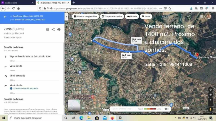Print the directions icon
Image resolution: width=216 pixels, height=121 pixels.
pos(59,29)
